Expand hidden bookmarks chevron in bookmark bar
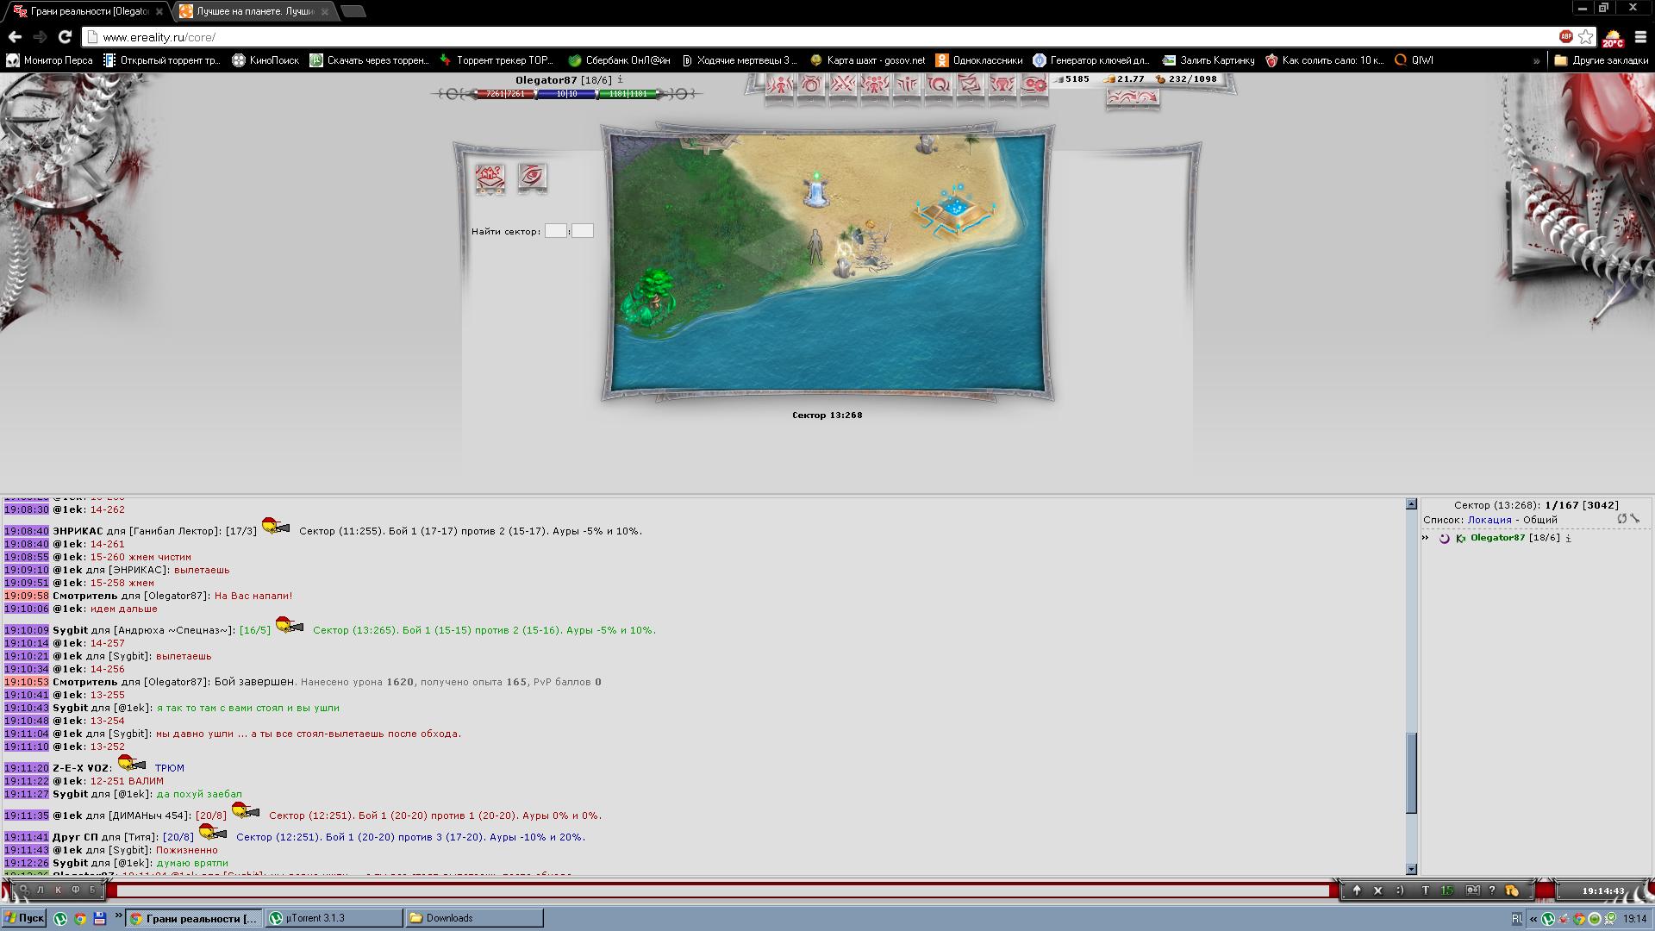This screenshot has width=1655, height=931. coord(1536,60)
